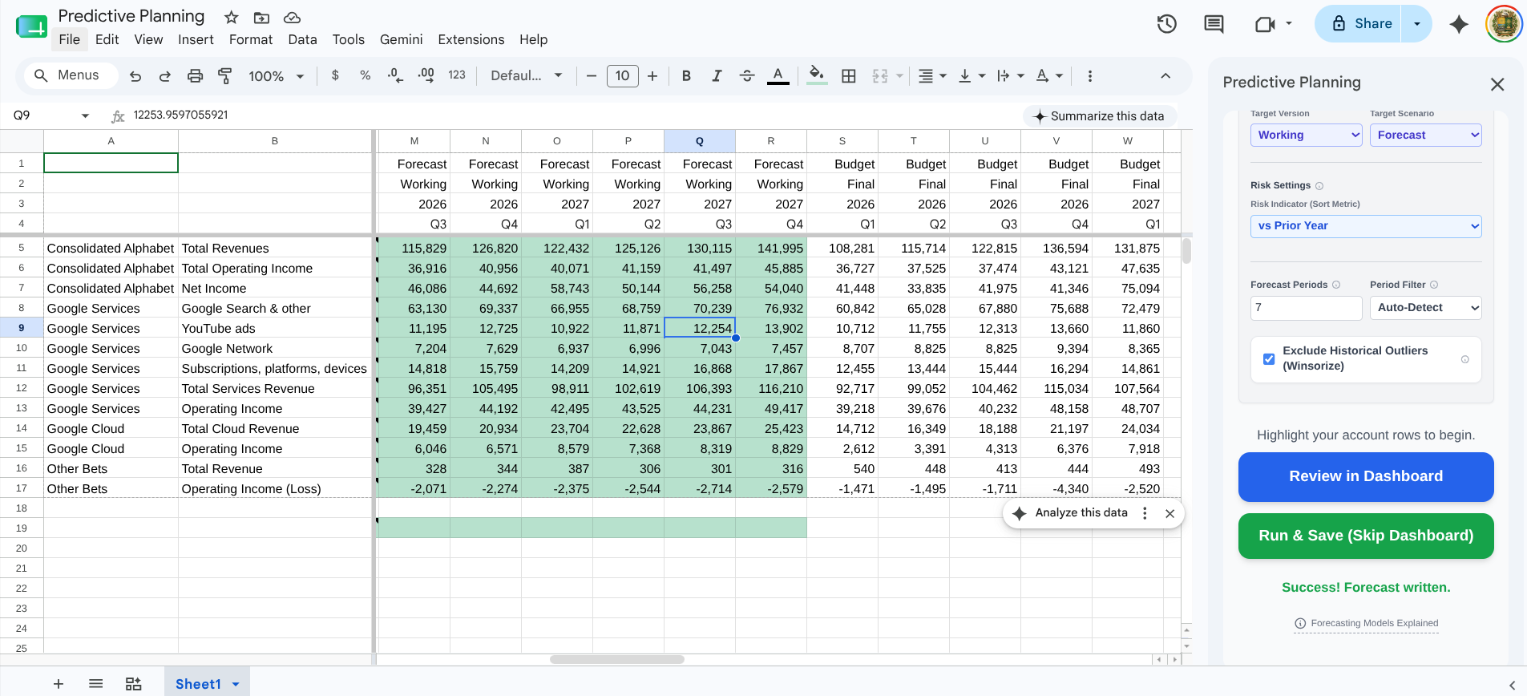
Task: Toggle Exclude Historical Outliers checkbox
Action: click(1269, 358)
